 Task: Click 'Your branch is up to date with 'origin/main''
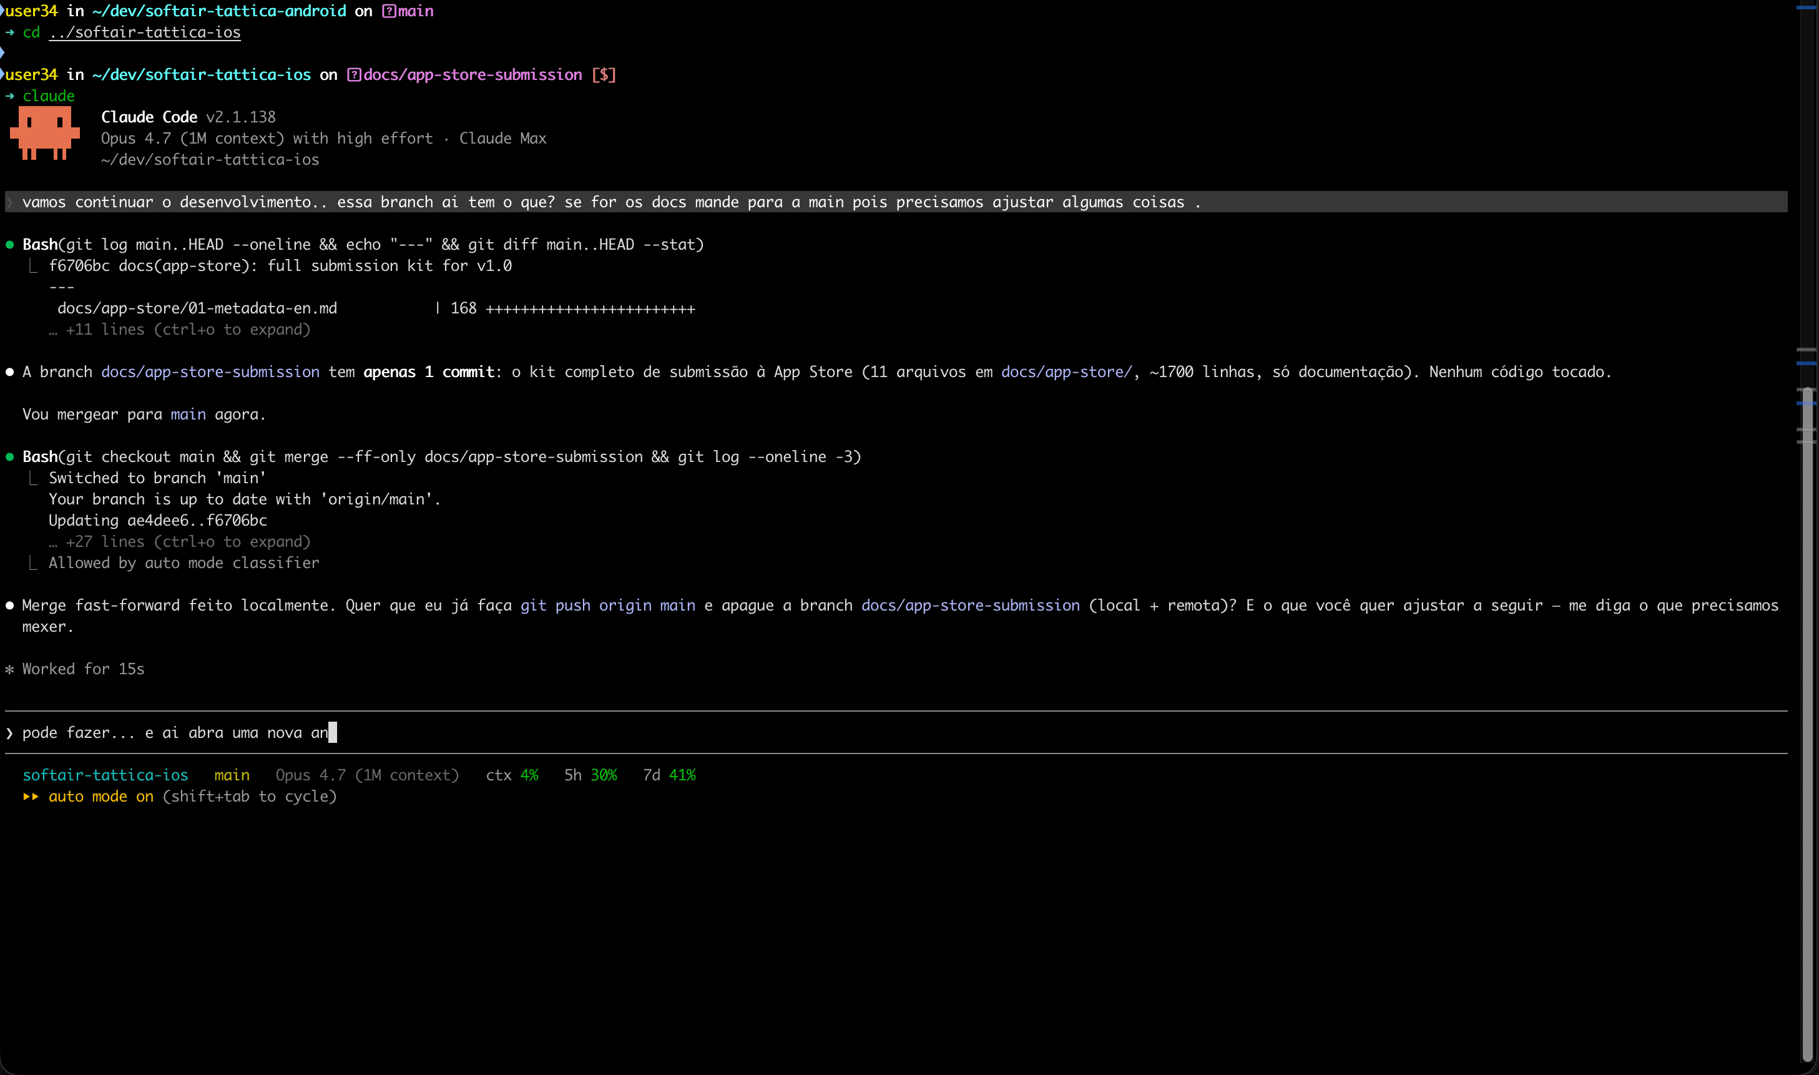pyautogui.click(x=245, y=498)
